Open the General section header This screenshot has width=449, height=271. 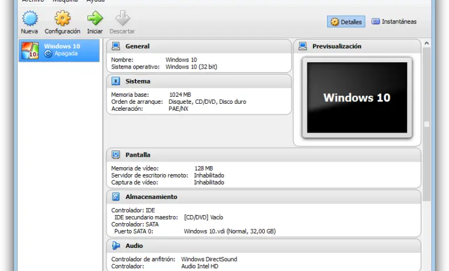click(x=199, y=46)
